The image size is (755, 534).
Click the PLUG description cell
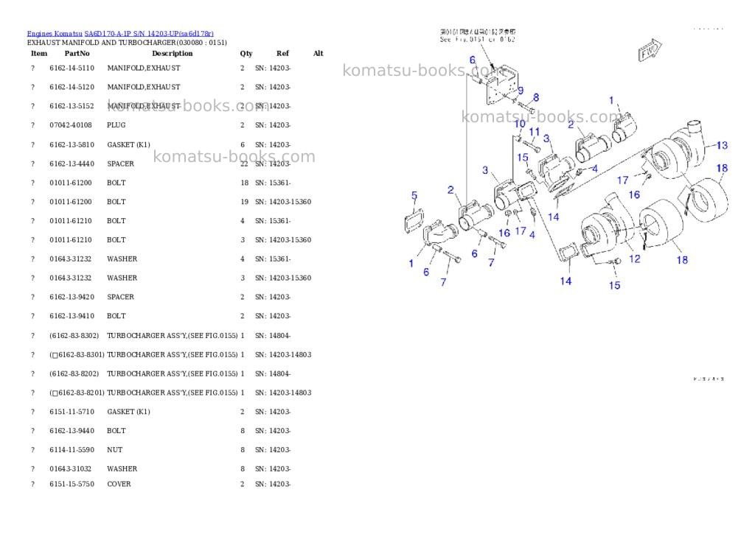[x=116, y=125]
